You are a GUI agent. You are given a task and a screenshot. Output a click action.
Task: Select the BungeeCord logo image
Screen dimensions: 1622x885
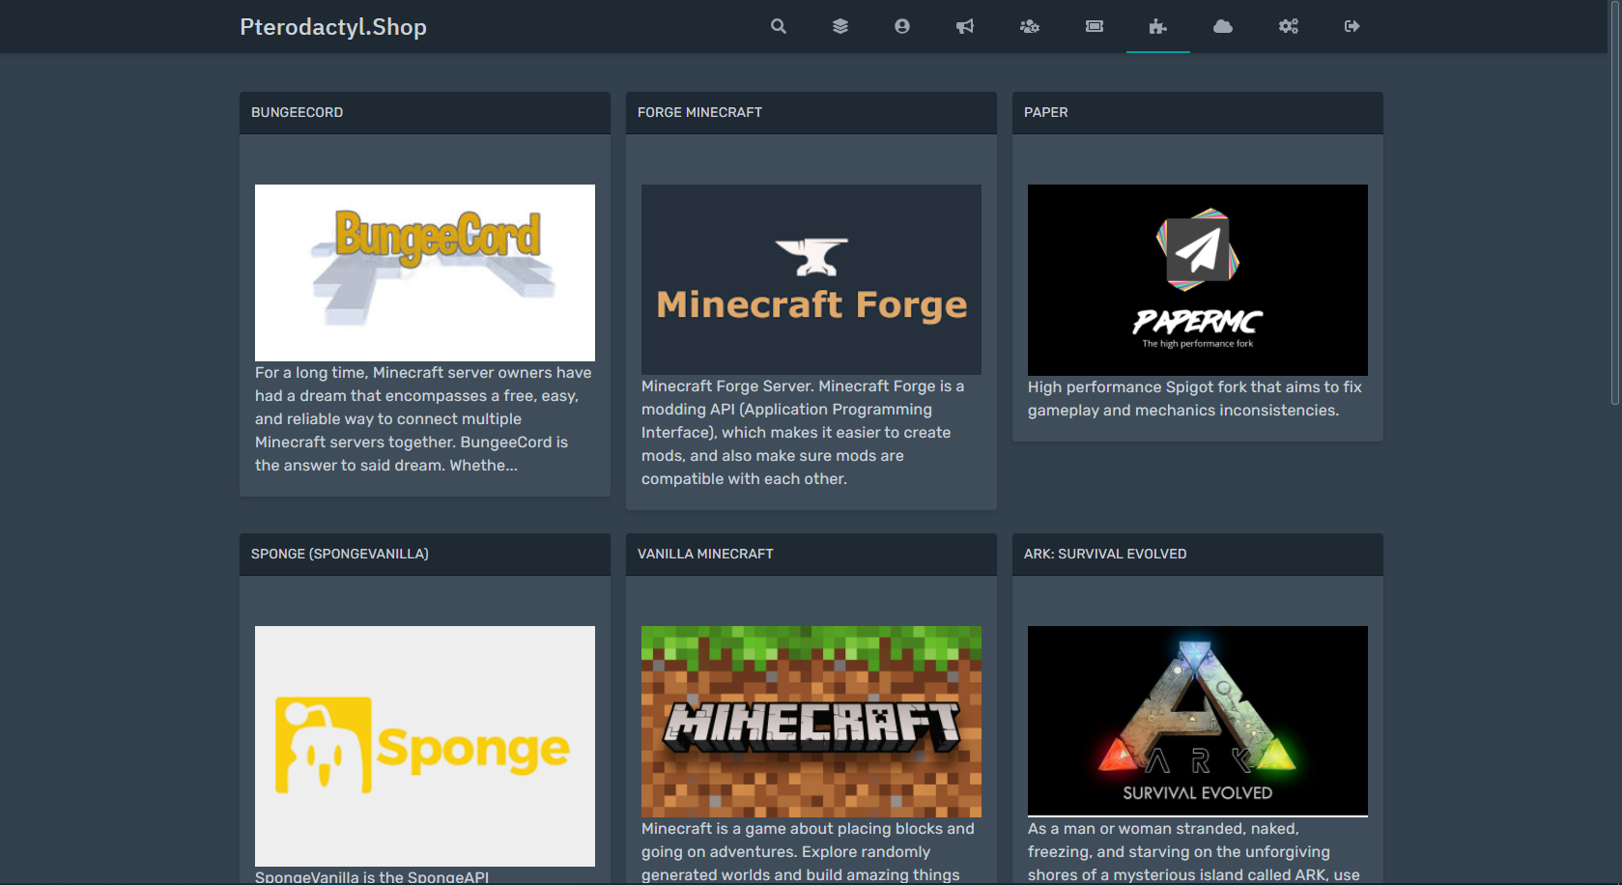tap(425, 272)
